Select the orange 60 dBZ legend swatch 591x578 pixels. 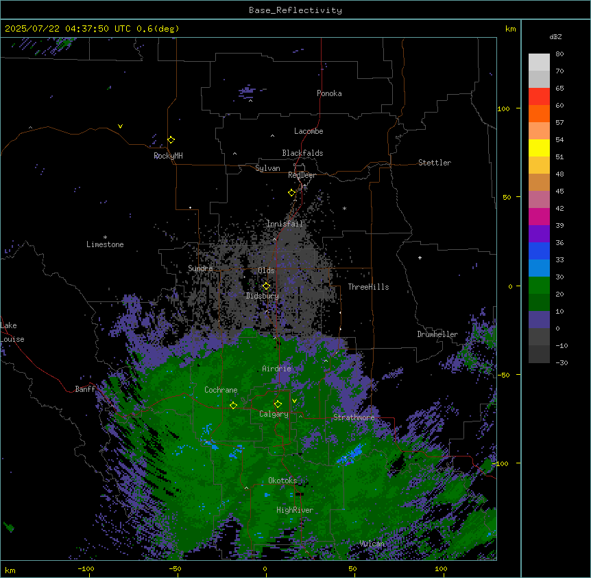pyautogui.click(x=539, y=113)
